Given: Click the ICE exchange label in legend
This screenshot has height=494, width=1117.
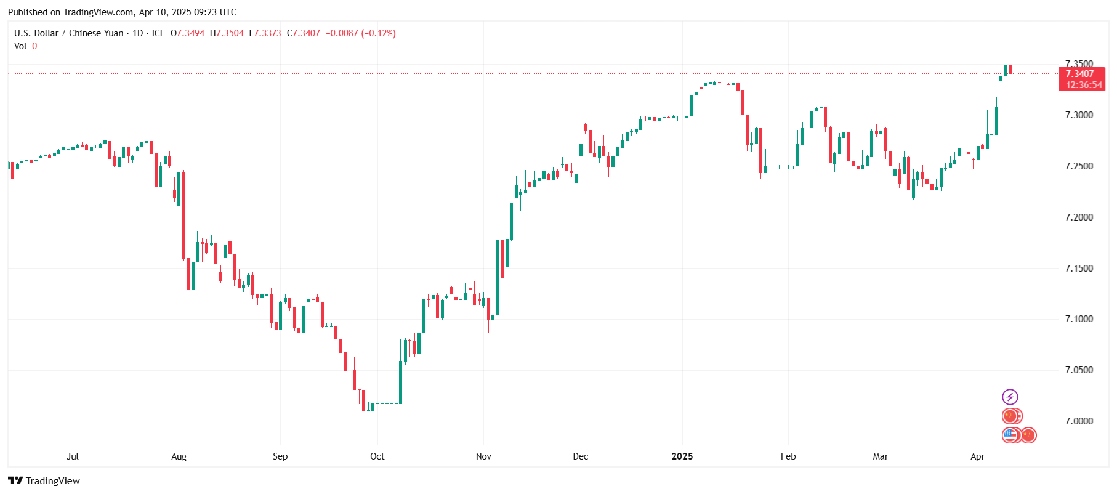Looking at the screenshot, I should 158,33.
